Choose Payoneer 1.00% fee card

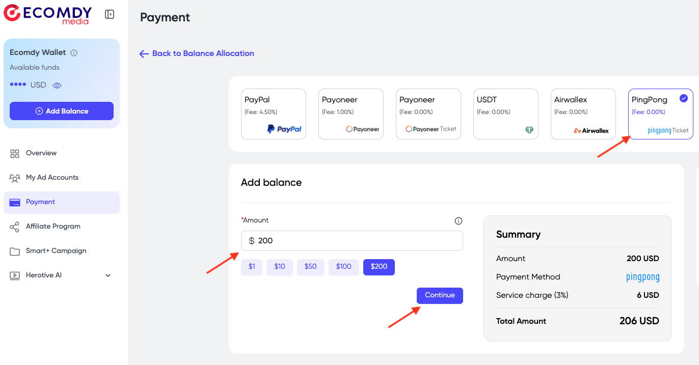pyautogui.click(x=351, y=114)
